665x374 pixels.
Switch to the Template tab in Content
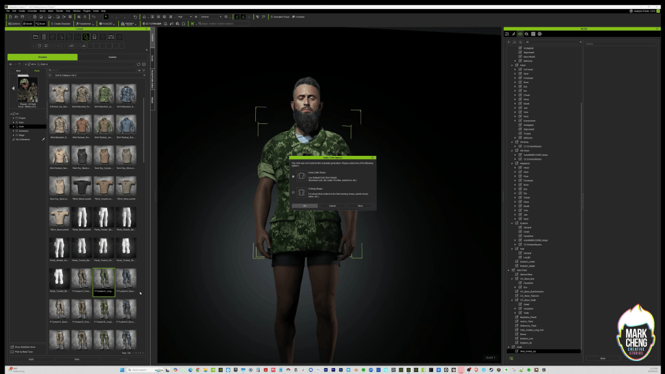click(x=42, y=57)
